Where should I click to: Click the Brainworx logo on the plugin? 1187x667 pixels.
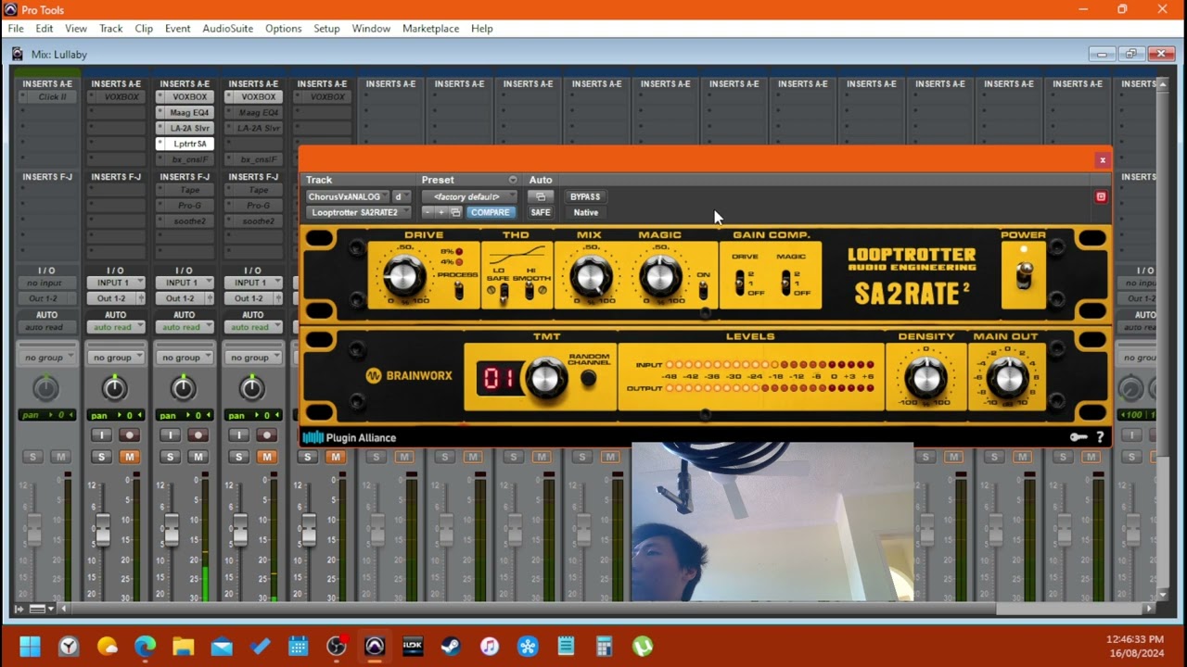tap(407, 376)
